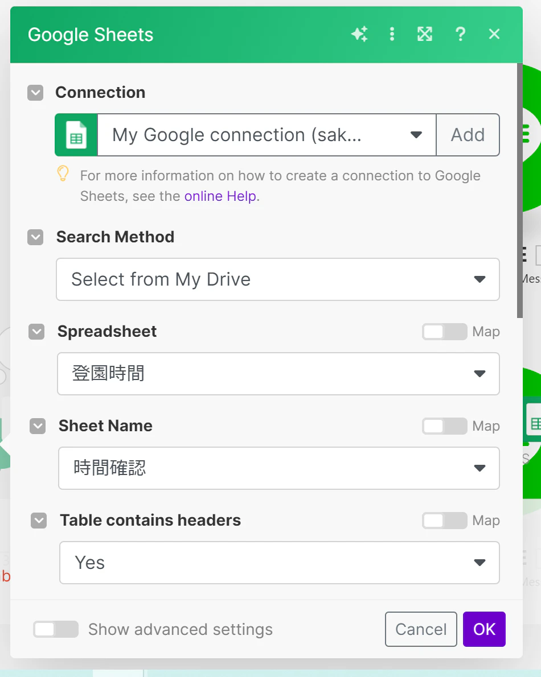Collapse Table contains headers section
541x677 pixels.
(39, 521)
